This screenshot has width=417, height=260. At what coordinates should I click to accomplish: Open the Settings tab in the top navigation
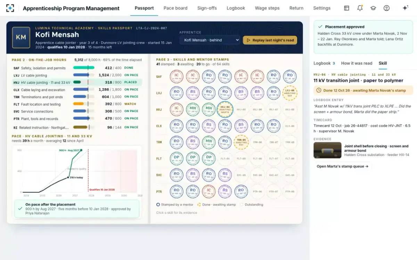tap(322, 8)
